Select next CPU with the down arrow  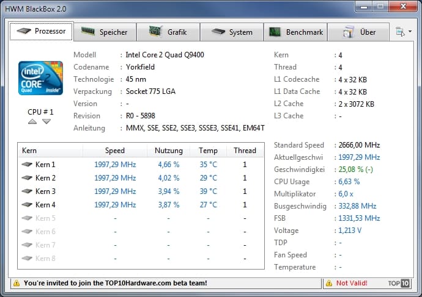[x=46, y=121]
